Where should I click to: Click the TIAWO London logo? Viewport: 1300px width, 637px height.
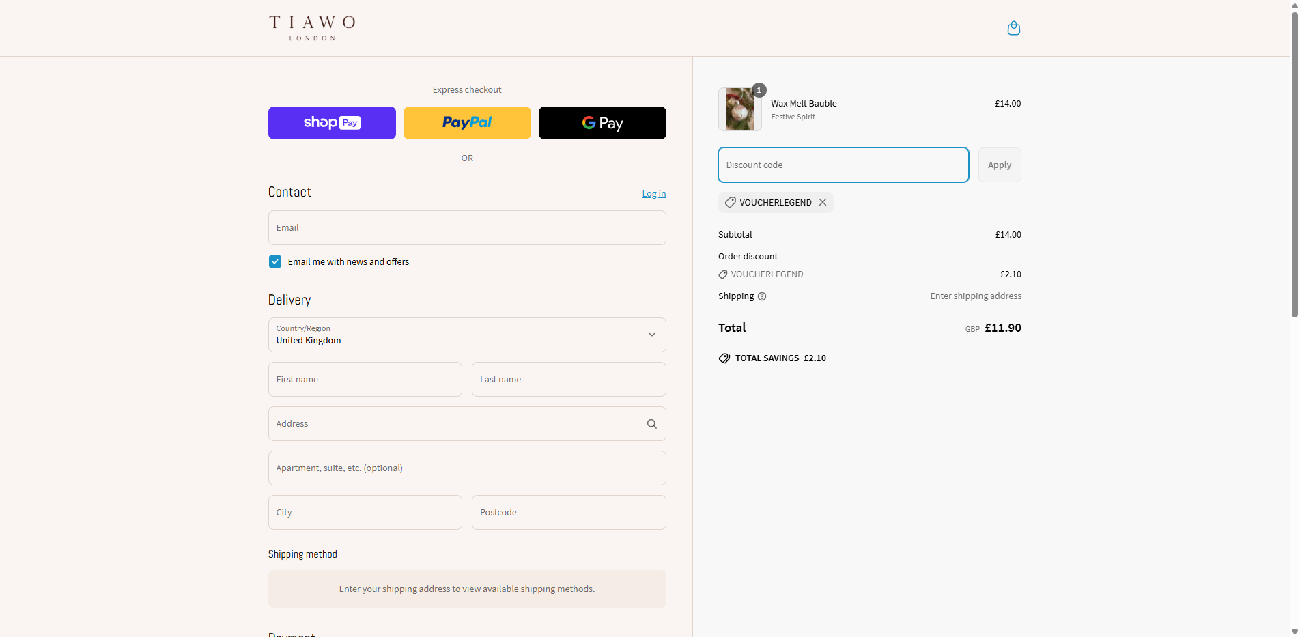(312, 28)
